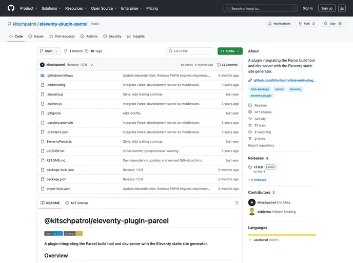Viewport: 353px width, 263px height.
Task: Open Activity in About sidebar
Action: (257, 119)
